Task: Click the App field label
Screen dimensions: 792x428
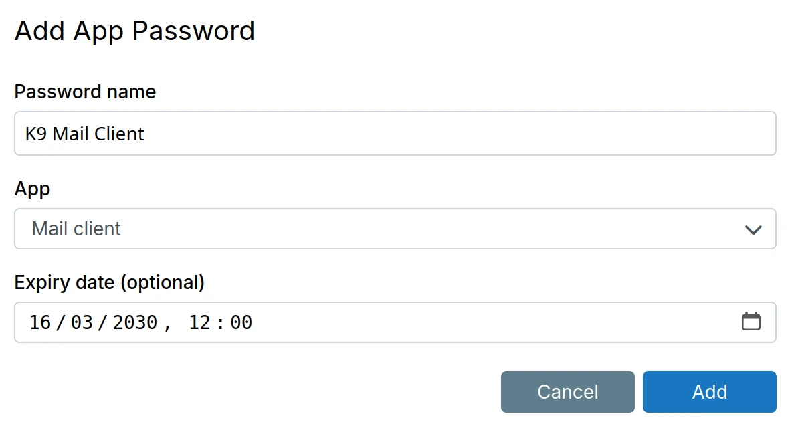Action: coord(32,189)
